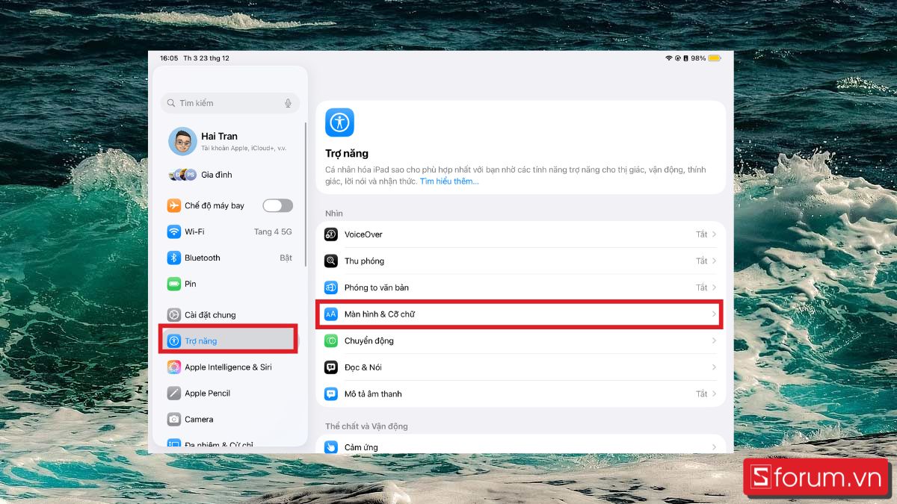Screen dimensions: 897x504
Task: Open Đọc & Nói settings row
Action: click(x=521, y=367)
